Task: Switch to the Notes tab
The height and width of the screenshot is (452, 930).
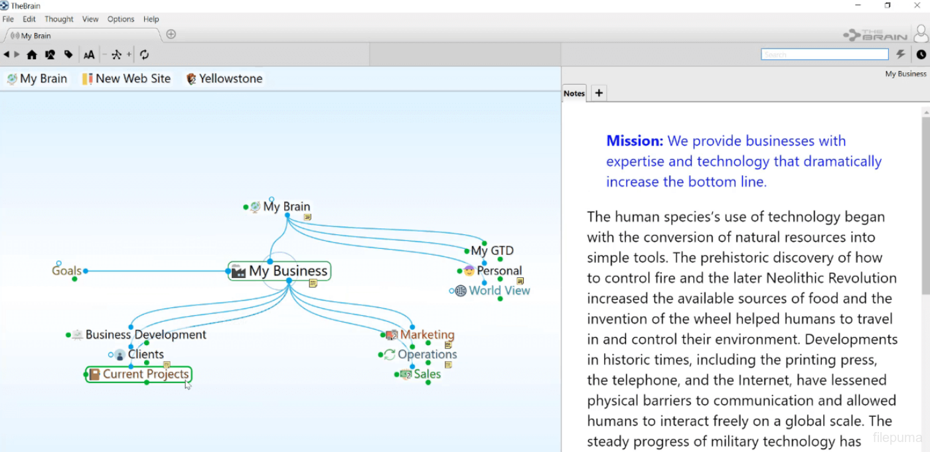Action: click(x=574, y=94)
